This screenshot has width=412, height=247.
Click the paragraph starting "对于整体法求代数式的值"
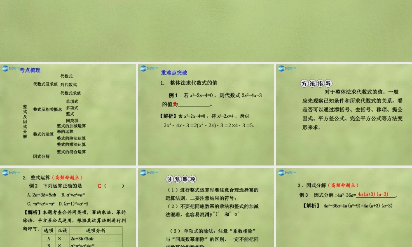click(x=352, y=110)
